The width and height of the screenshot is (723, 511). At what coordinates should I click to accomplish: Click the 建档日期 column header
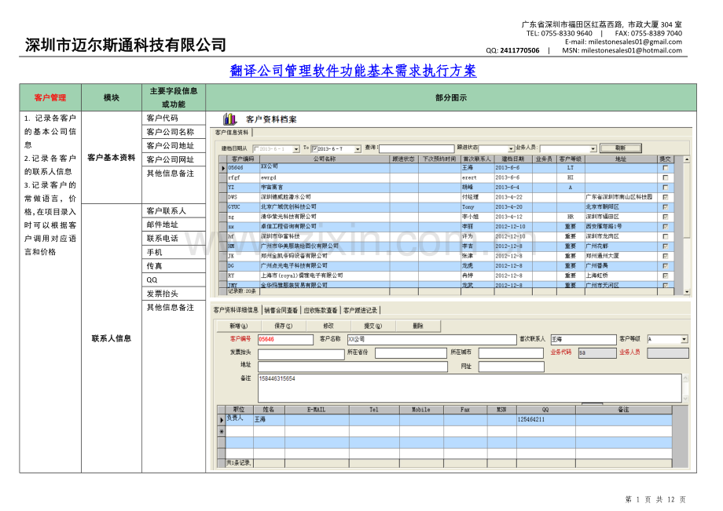tap(512, 159)
